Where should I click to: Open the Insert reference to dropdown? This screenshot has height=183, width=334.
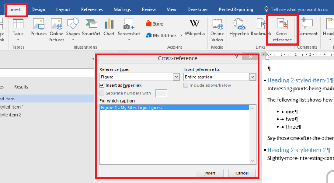point(252,77)
